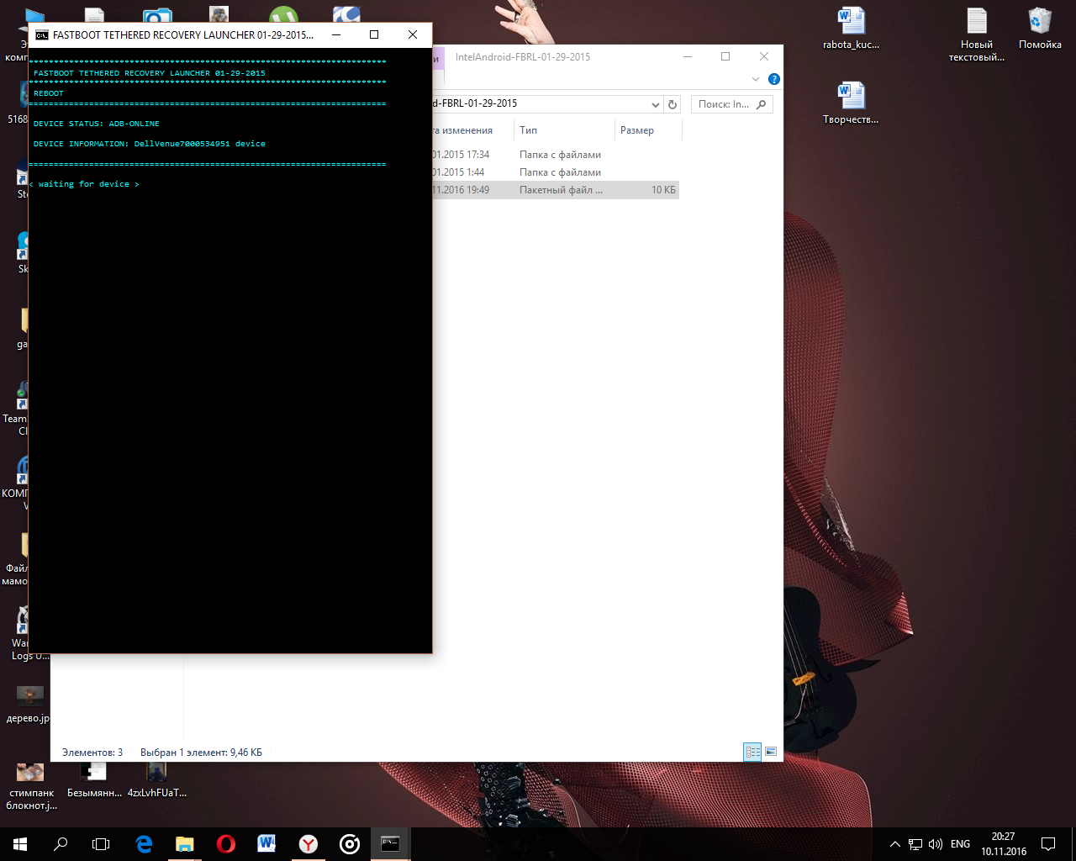Open the Task View button
Viewport: 1076px width, 861px height.
click(x=101, y=844)
